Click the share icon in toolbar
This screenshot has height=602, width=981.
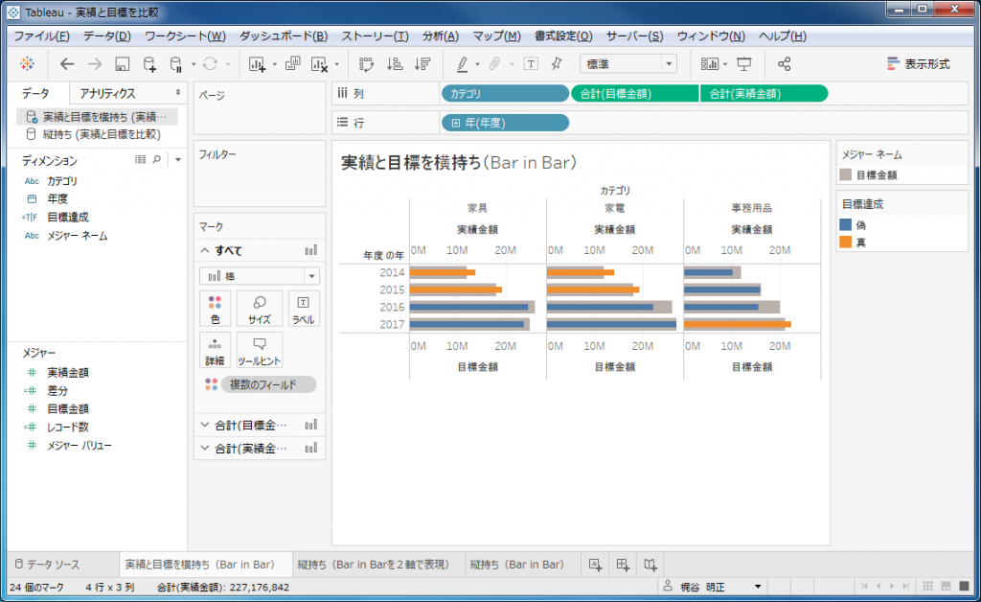(784, 64)
